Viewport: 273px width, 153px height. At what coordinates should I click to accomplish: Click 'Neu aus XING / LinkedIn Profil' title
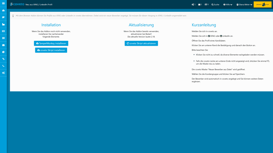point(39,5)
